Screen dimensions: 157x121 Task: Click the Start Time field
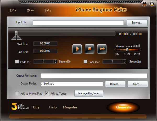(x=45, y=44)
